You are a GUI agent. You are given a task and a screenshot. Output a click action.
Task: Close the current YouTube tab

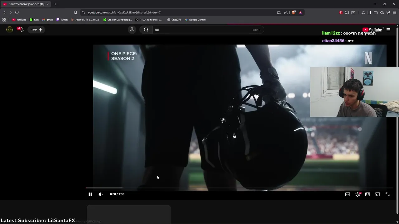pyautogui.click(x=47, y=4)
